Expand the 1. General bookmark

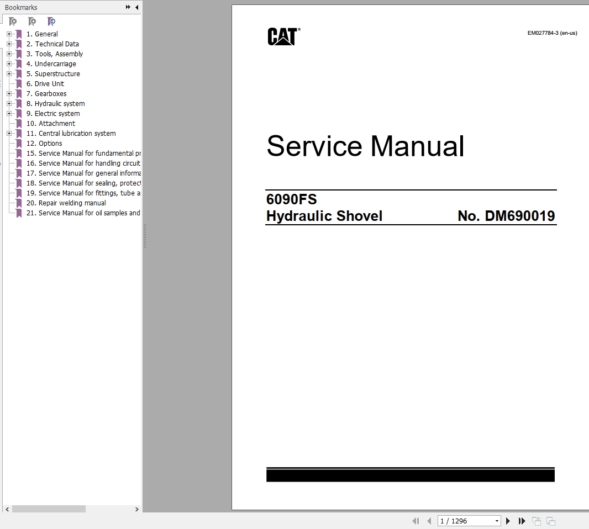click(x=8, y=34)
